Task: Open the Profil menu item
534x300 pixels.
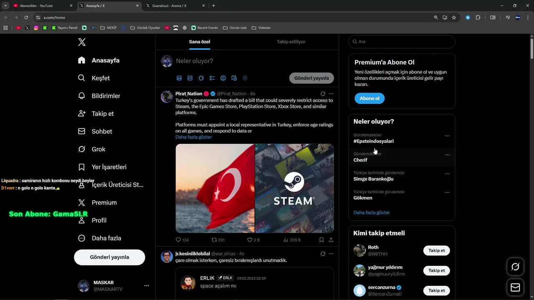Action: coord(93,220)
